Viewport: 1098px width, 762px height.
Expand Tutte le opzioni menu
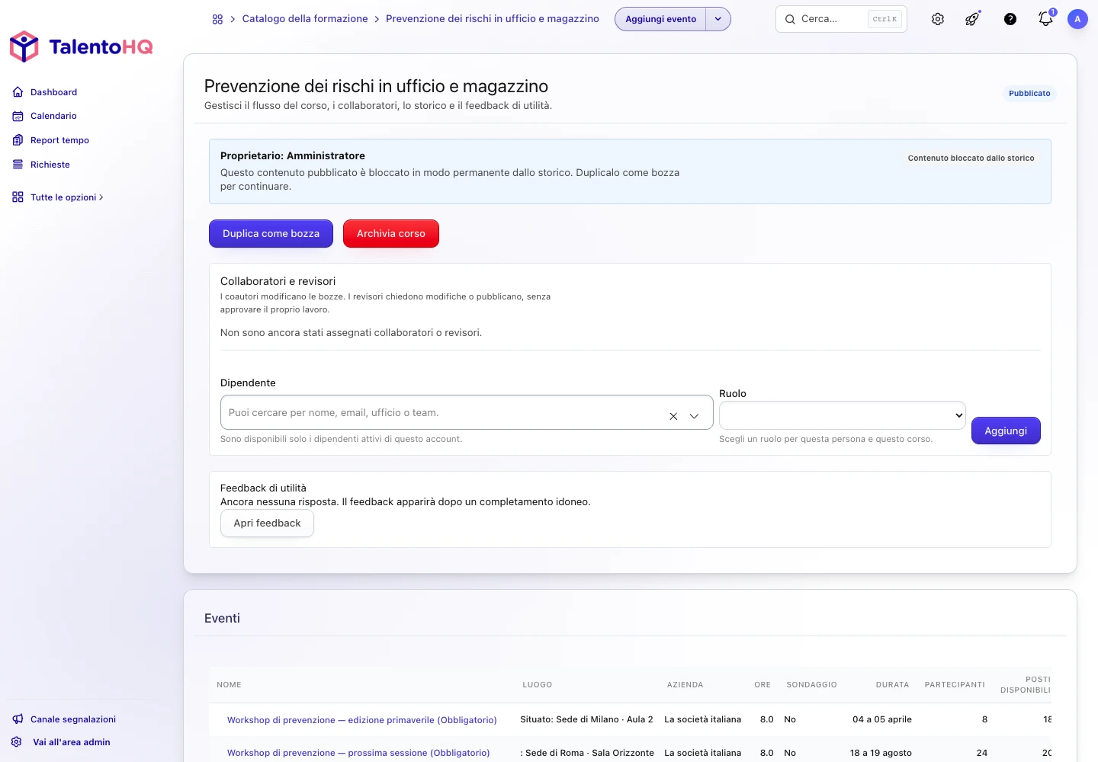pyautogui.click(x=67, y=197)
